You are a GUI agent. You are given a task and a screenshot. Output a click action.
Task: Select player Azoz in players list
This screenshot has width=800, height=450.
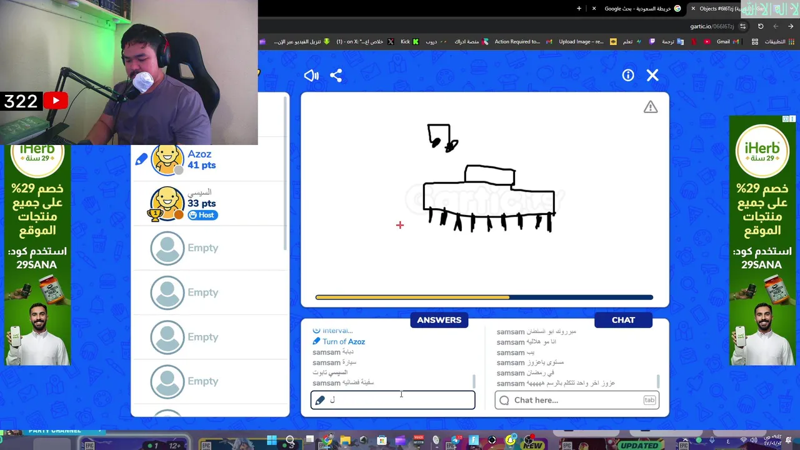pos(210,159)
